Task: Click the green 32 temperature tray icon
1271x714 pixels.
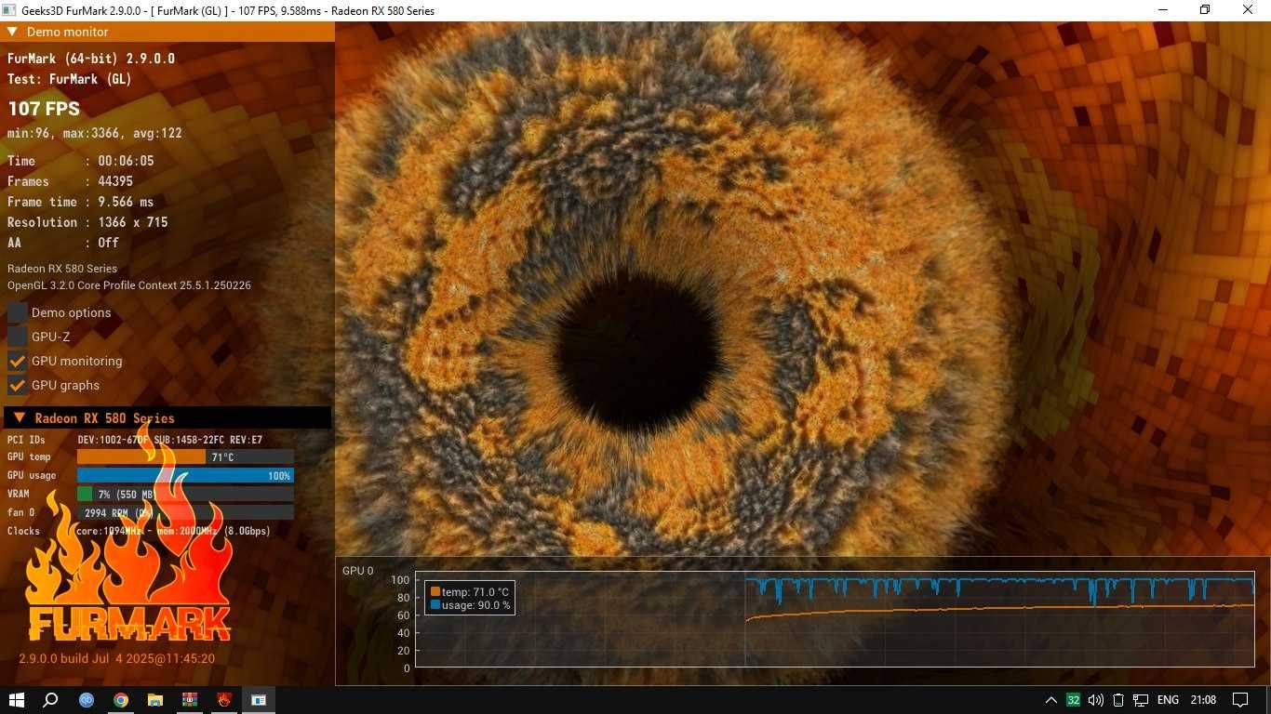Action: click(x=1074, y=700)
